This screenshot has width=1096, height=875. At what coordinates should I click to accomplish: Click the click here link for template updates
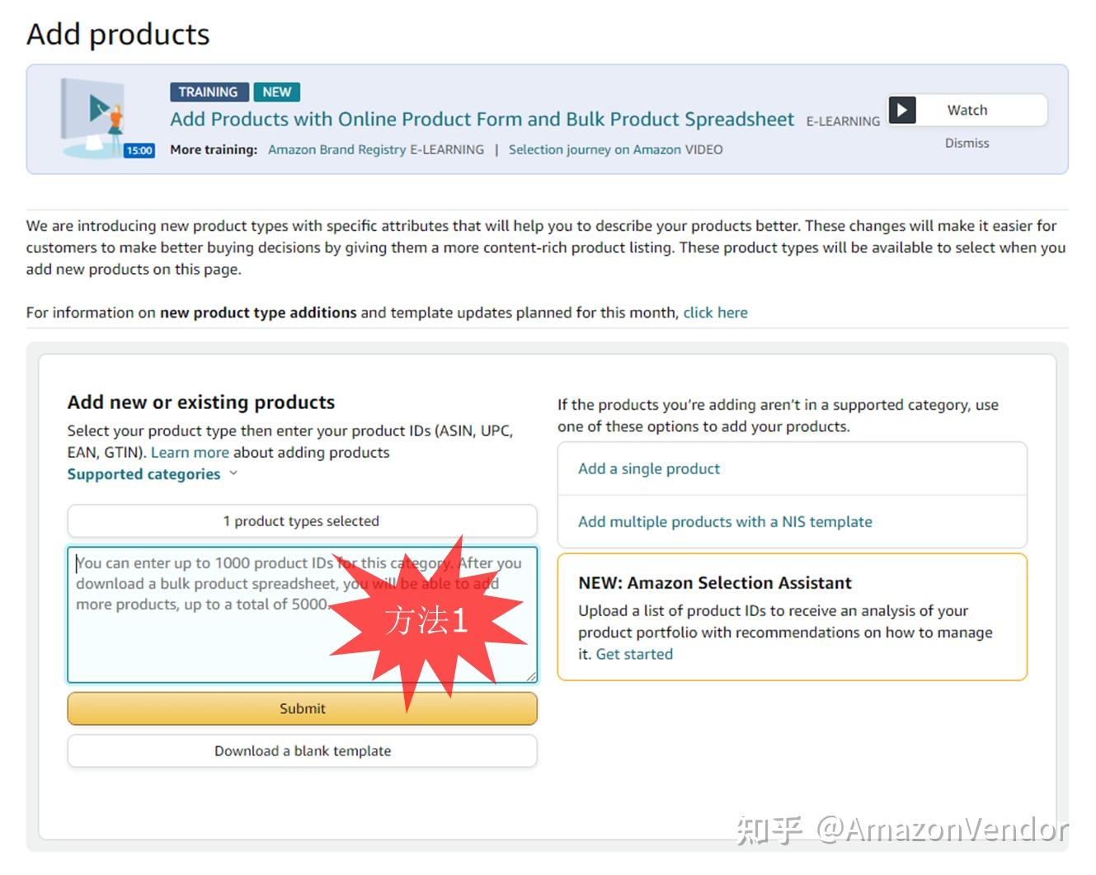click(x=714, y=312)
